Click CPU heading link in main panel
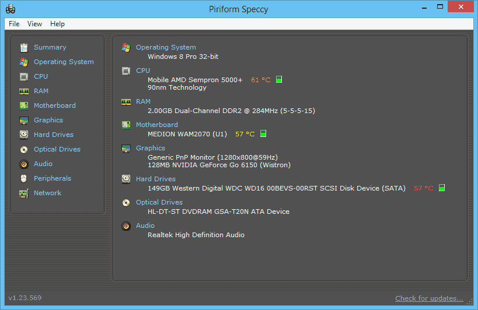This screenshot has height=310, width=478. point(143,71)
